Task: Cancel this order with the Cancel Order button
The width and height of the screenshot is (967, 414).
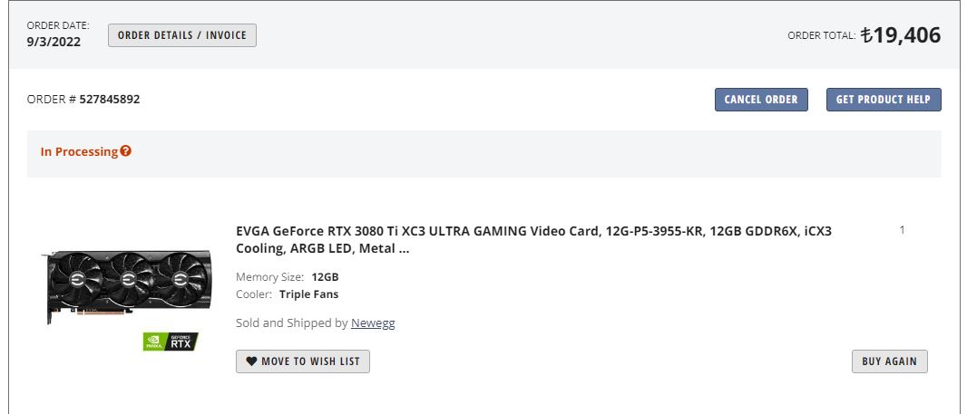Action: pos(761,100)
